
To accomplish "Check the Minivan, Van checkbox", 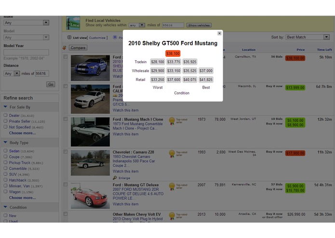I will 6,185.
